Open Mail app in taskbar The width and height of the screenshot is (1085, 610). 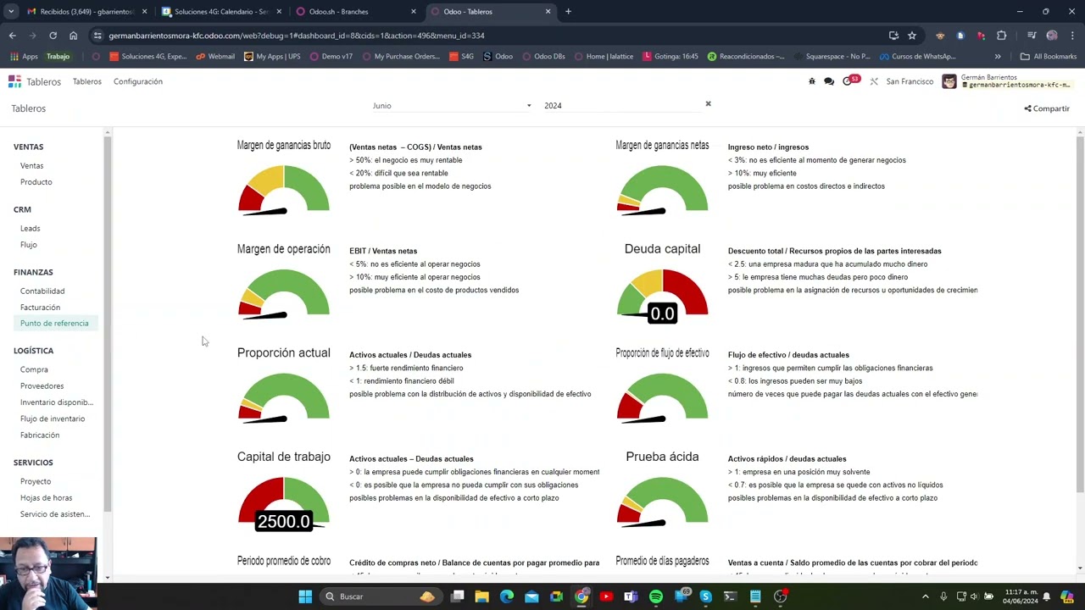[x=531, y=596]
